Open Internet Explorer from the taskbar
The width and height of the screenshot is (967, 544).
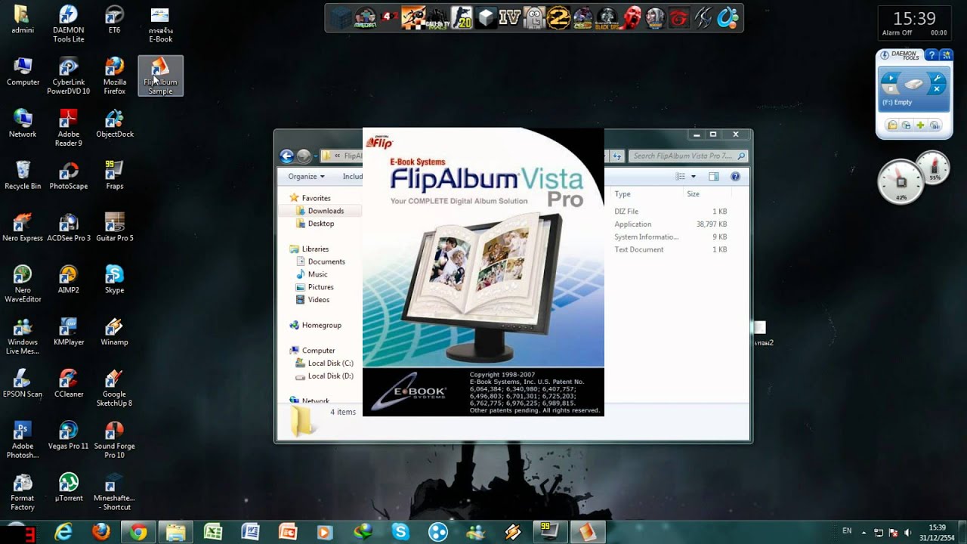pos(63,533)
